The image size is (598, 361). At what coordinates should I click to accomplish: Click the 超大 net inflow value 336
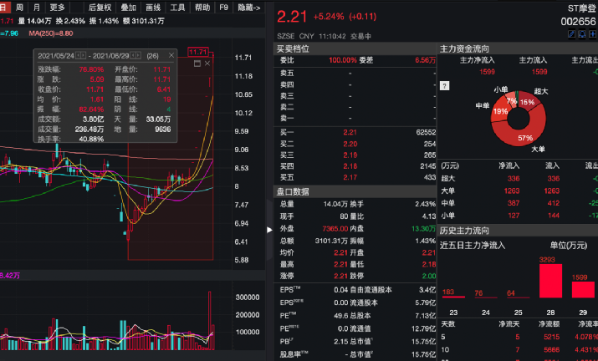514,178
